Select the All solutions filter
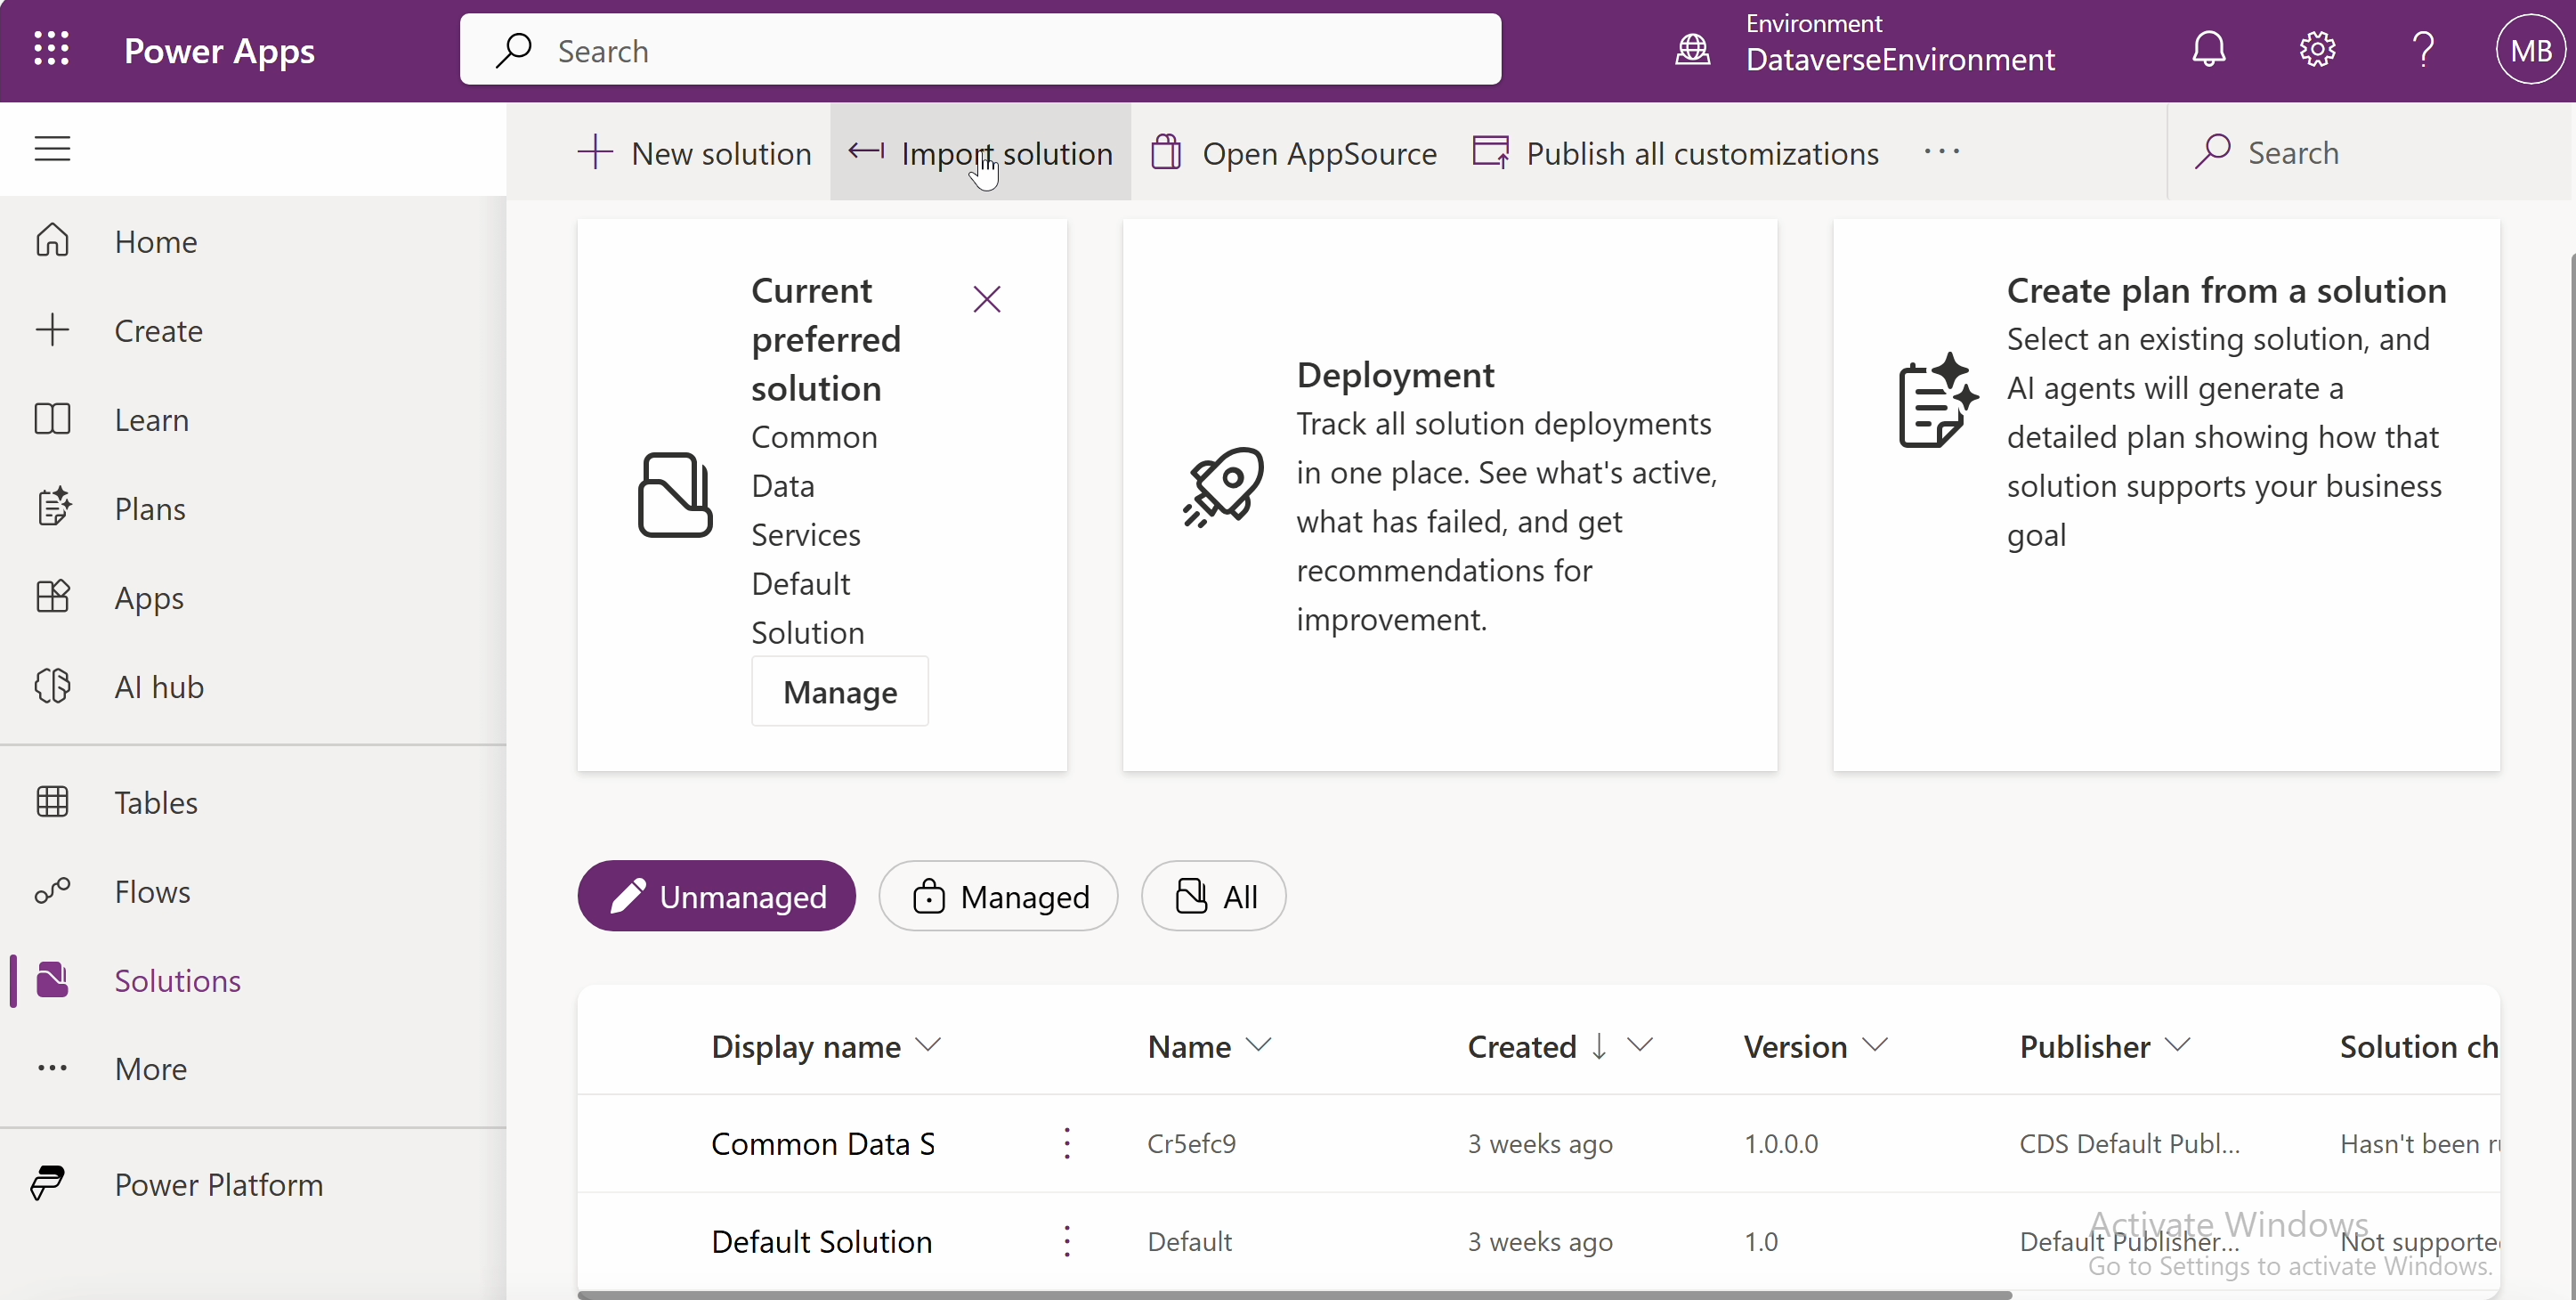This screenshot has width=2576, height=1300. tap(1212, 895)
